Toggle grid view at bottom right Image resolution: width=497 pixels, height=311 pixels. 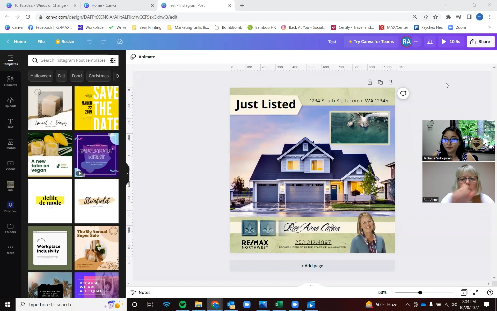pos(464,292)
